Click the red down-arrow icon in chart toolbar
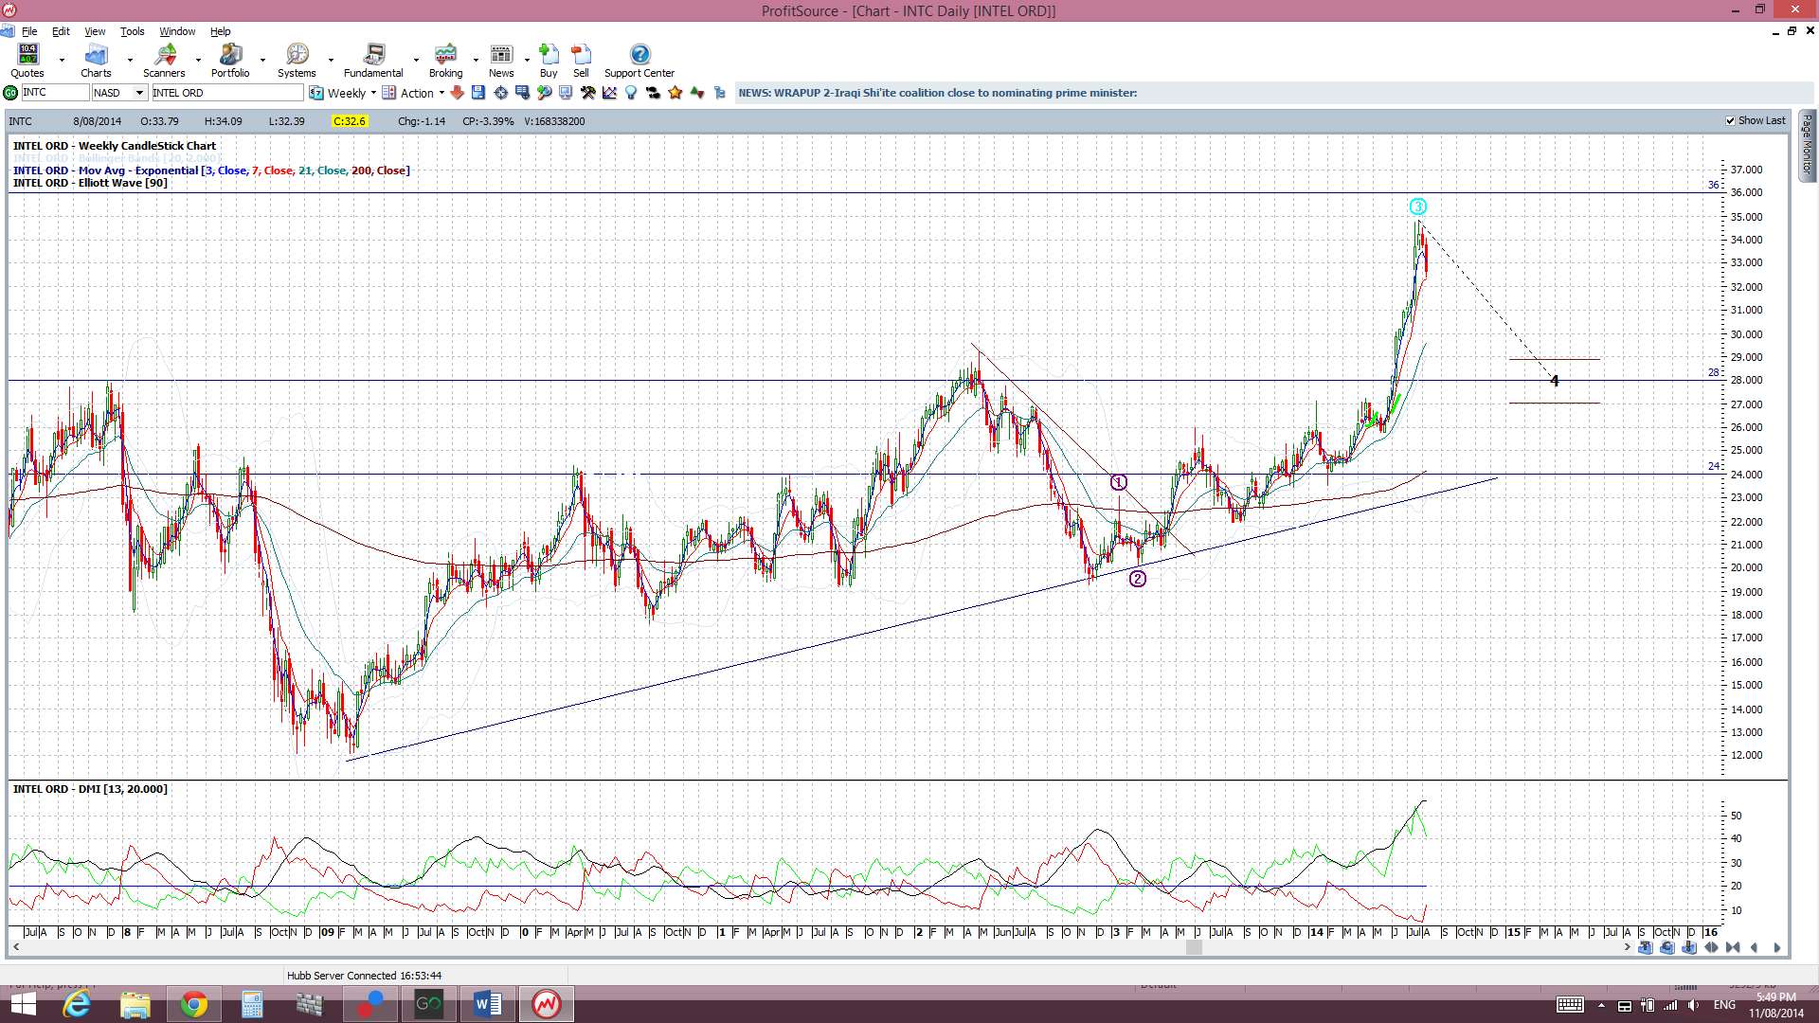Viewport: 1819px width, 1023px height. click(x=457, y=93)
